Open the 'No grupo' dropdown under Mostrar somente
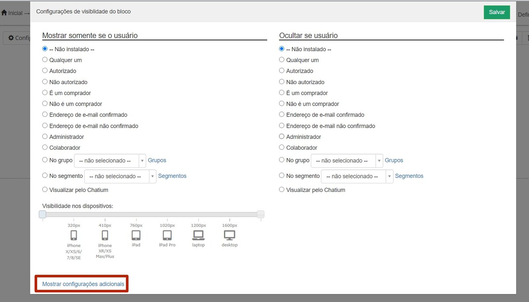 [x=110, y=161]
